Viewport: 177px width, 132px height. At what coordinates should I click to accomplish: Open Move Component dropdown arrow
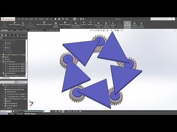tap(65, 27)
